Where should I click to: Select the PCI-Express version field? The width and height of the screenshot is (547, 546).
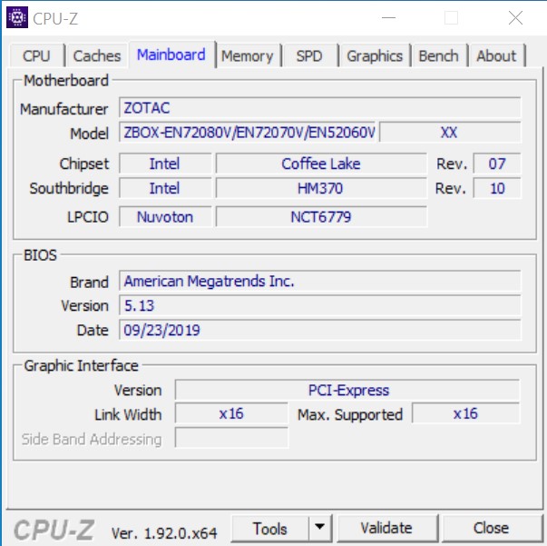tap(347, 390)
